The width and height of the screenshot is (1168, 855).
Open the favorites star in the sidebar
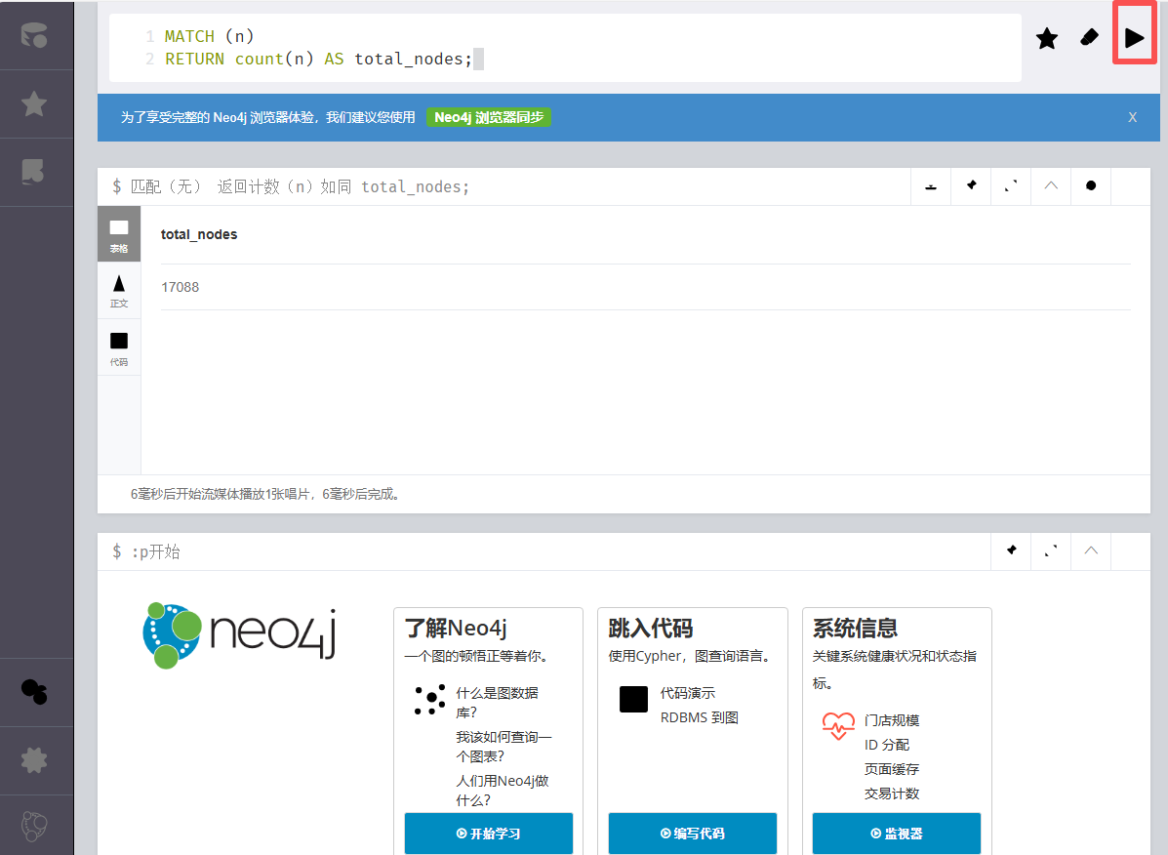click(x=34, y=103)
